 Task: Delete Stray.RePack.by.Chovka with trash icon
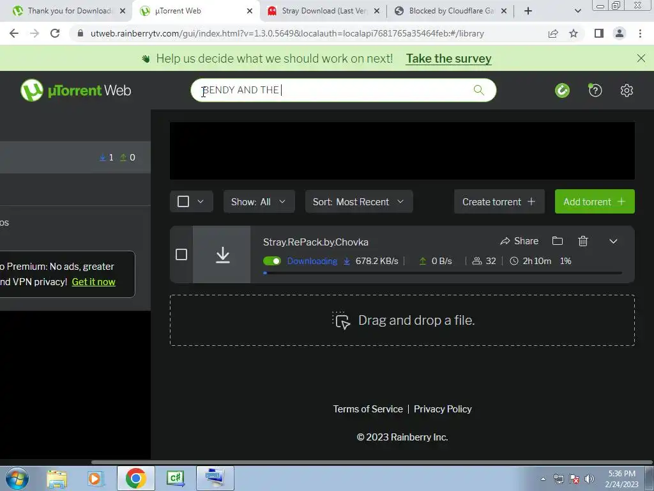point(583,241)
